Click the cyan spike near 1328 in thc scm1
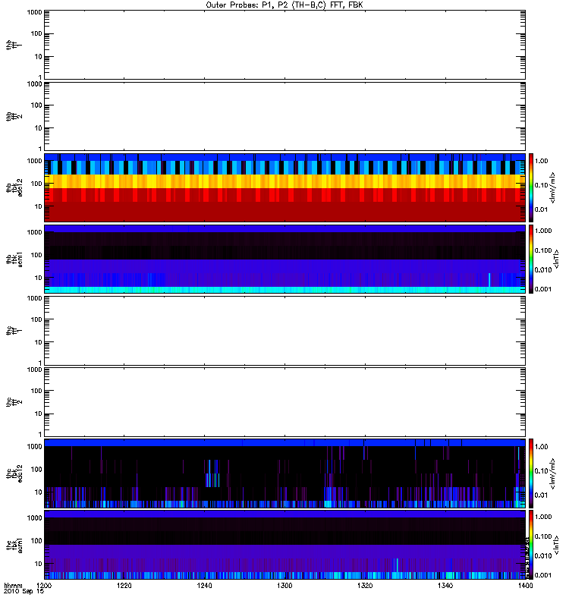The image size is (569, 607). tap(397, 565)
